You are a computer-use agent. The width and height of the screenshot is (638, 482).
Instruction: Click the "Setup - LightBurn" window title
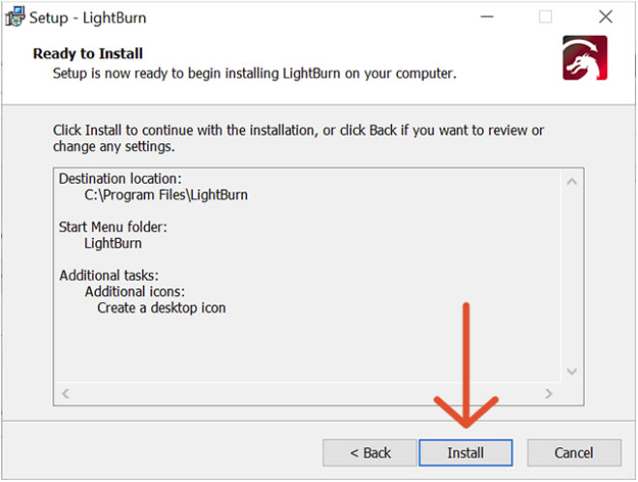87,17
